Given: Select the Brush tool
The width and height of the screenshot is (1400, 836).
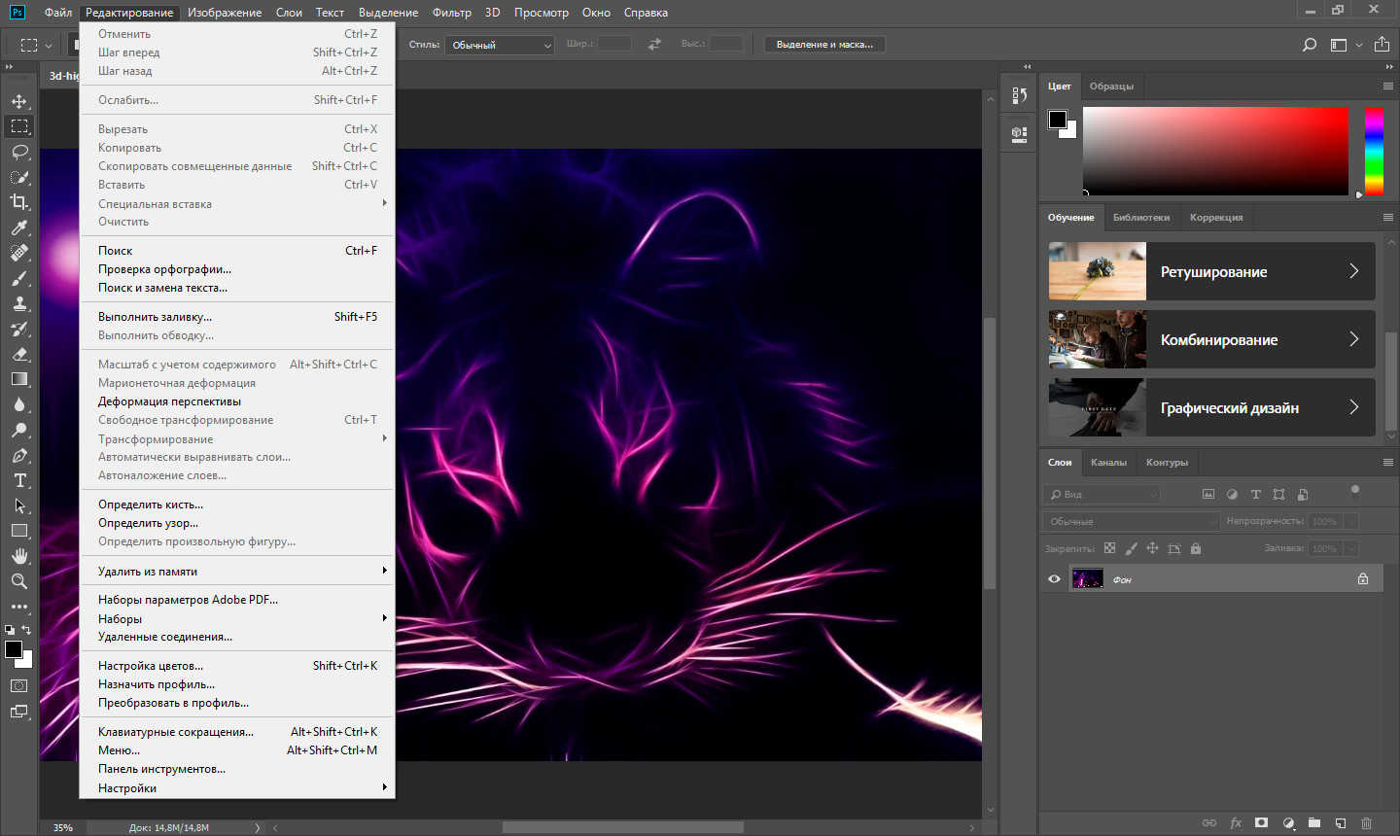Looking at the screenshot, I should 19,278.
